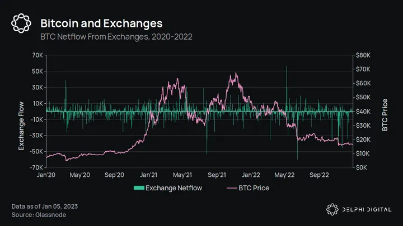Select the Jan'21 x-axis label
The image size is (403, 226).
pyautogui.click(x=148, y=175)
